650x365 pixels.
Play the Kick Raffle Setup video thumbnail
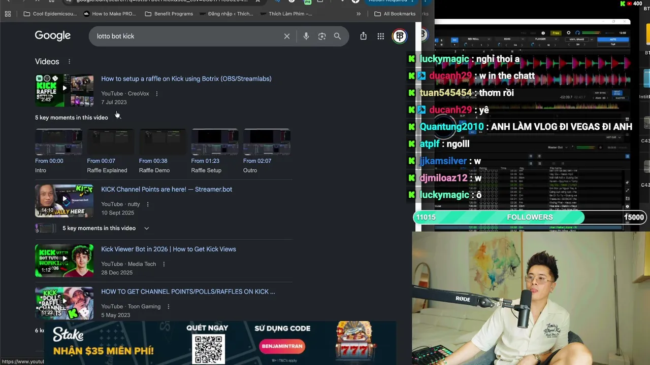pyautogui.click(x=64, y=90)
